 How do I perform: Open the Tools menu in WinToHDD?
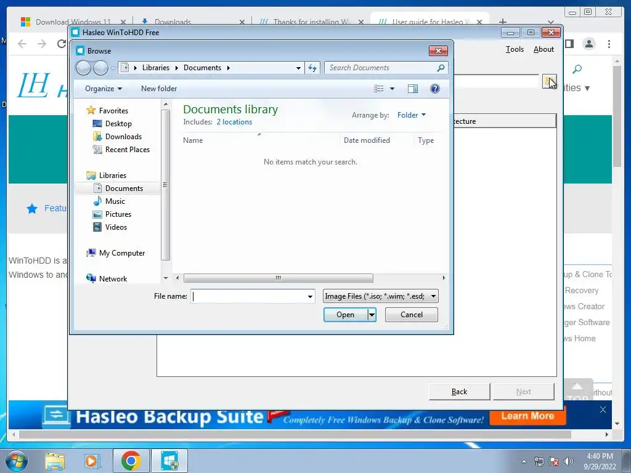[515, 49]
